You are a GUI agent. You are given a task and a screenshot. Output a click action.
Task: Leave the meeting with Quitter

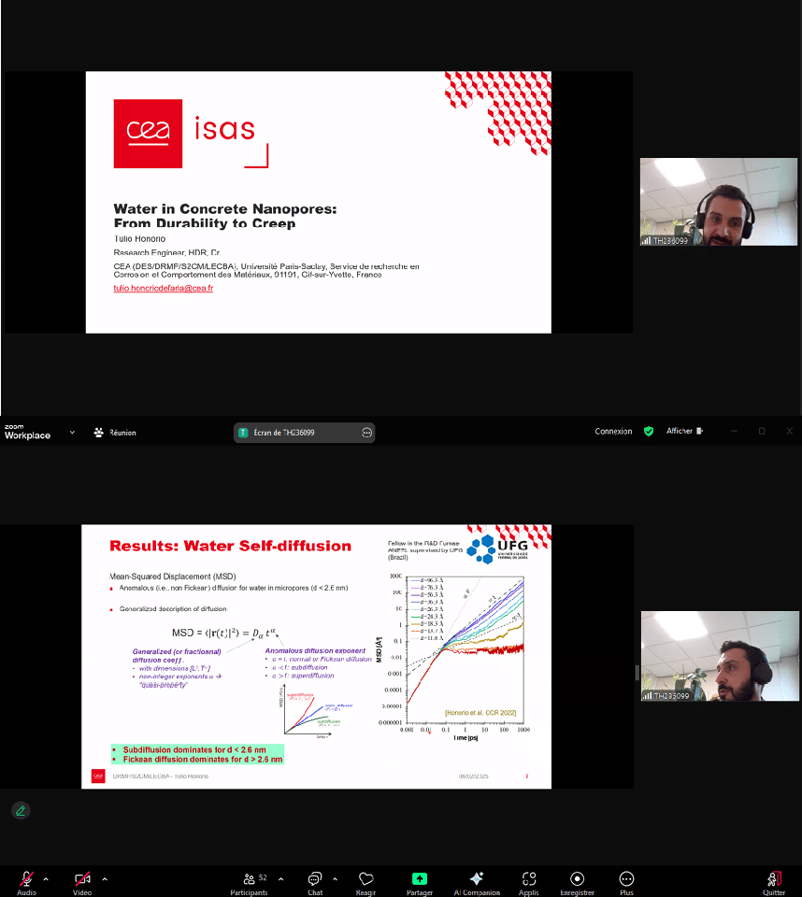click(774, 883)
